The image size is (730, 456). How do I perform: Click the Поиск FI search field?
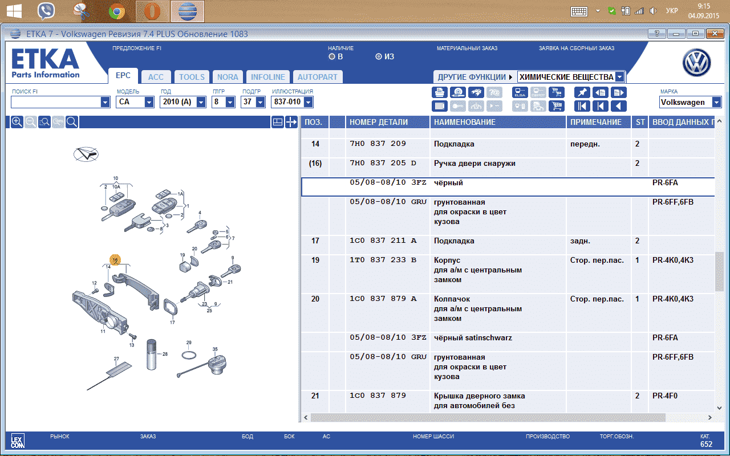[x=56, y=102]
